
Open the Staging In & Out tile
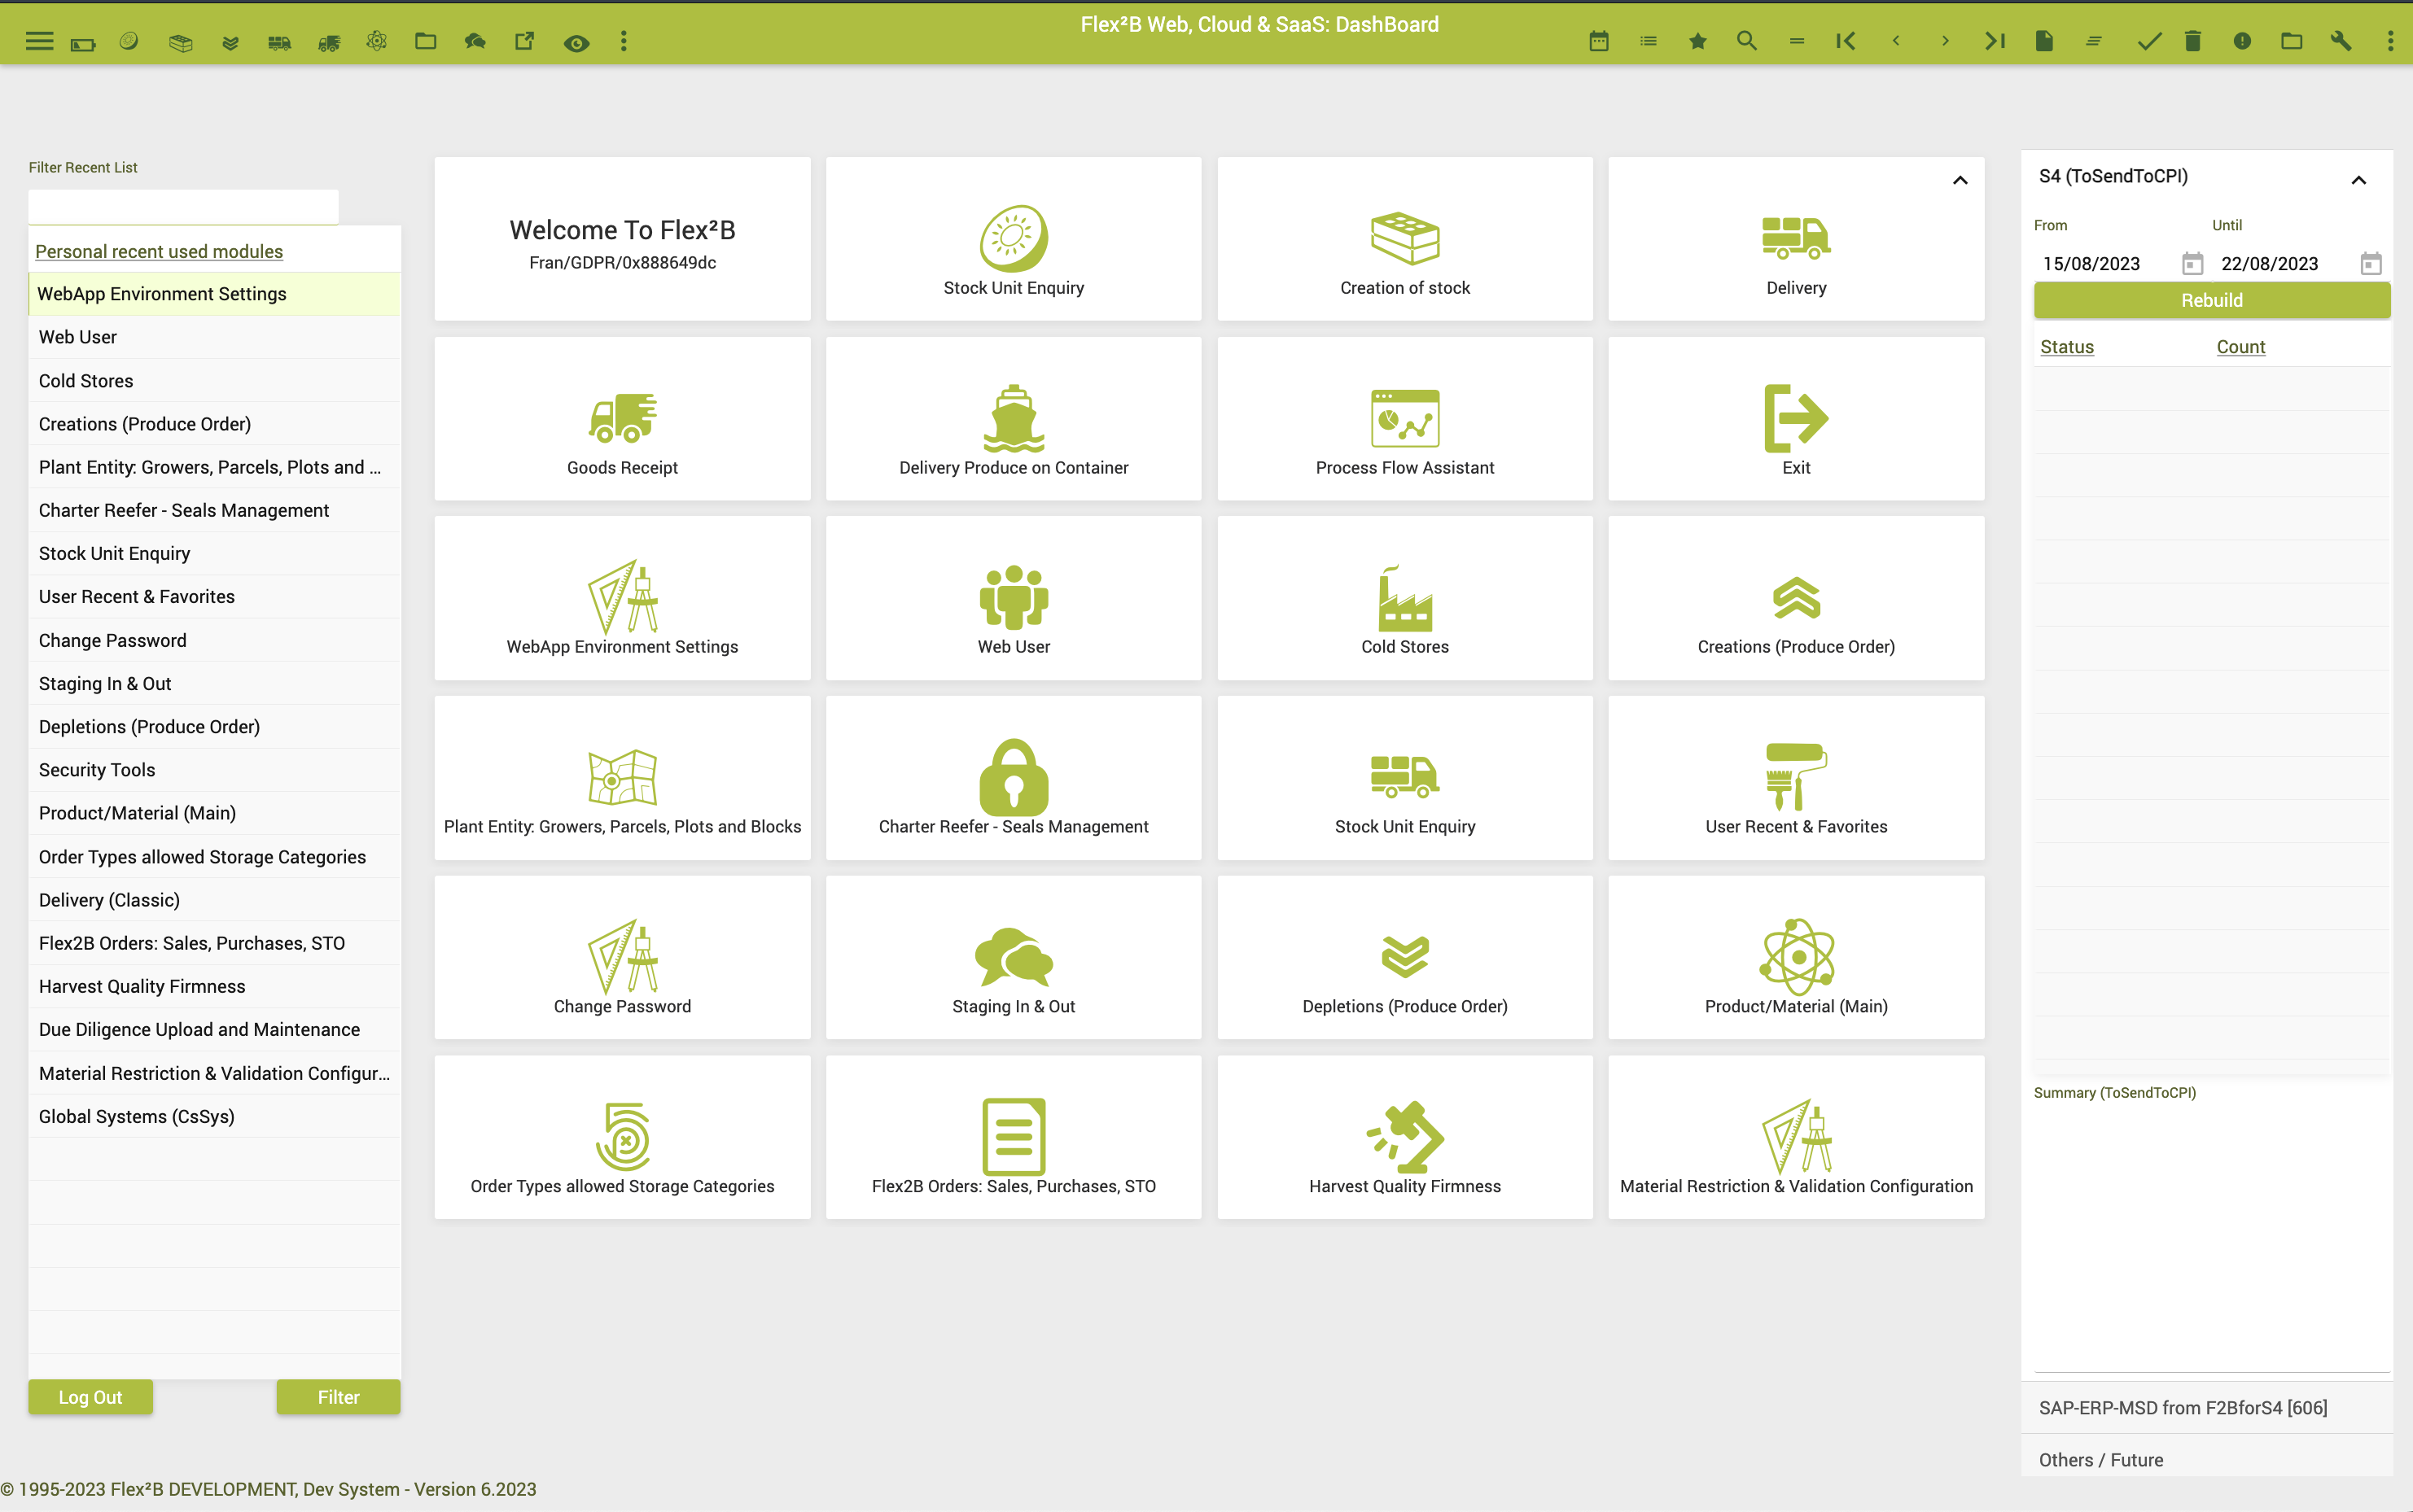[x=1014, y=958]
